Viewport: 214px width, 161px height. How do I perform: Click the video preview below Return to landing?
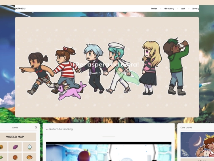(x=109, y=151)
